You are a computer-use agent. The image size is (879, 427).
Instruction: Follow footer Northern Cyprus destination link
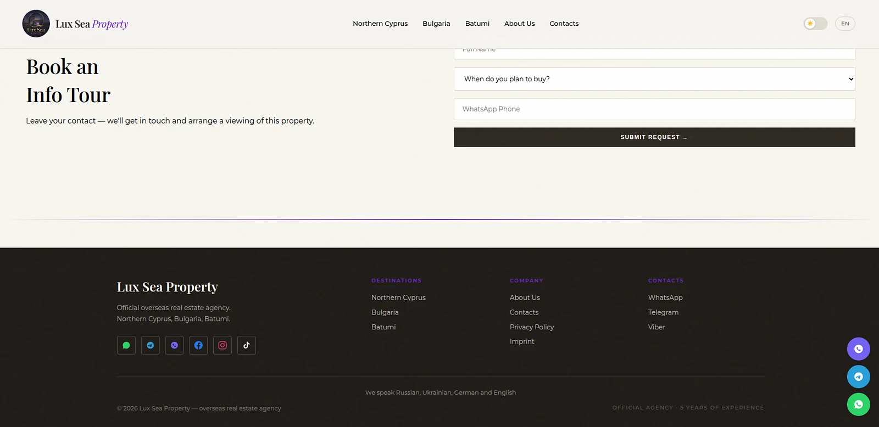coord(398,297)
